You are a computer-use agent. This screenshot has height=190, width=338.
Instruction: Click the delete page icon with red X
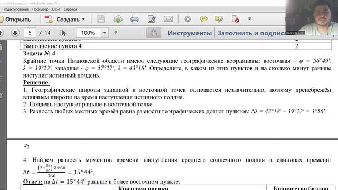click(x=235, y=19)
